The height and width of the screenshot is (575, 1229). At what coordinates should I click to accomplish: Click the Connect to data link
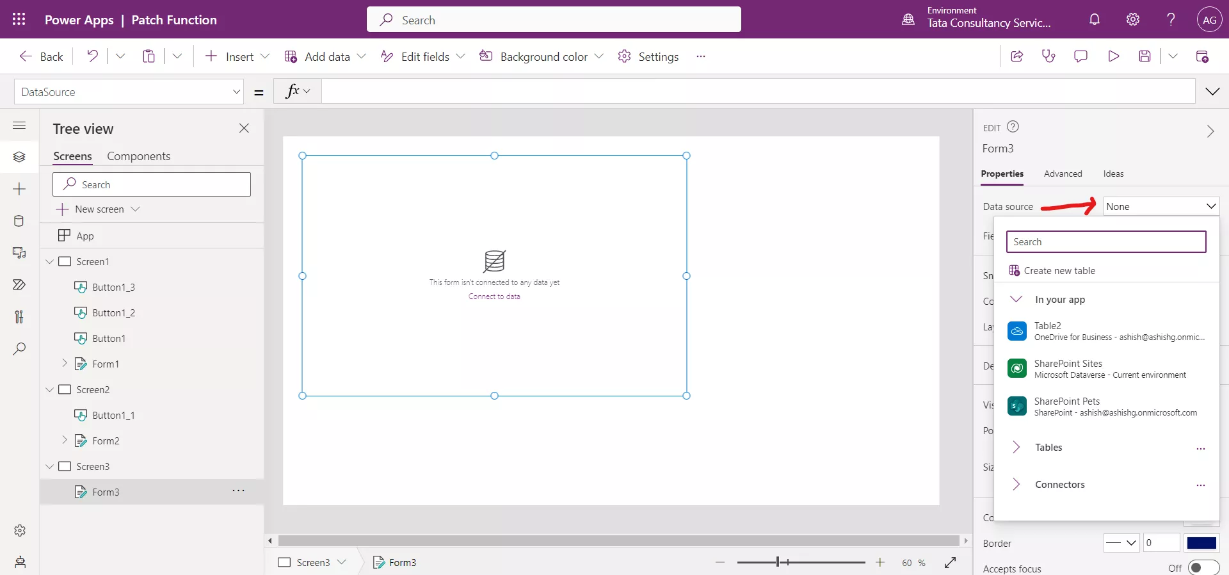pyautogui.click(x=494, y=296)
